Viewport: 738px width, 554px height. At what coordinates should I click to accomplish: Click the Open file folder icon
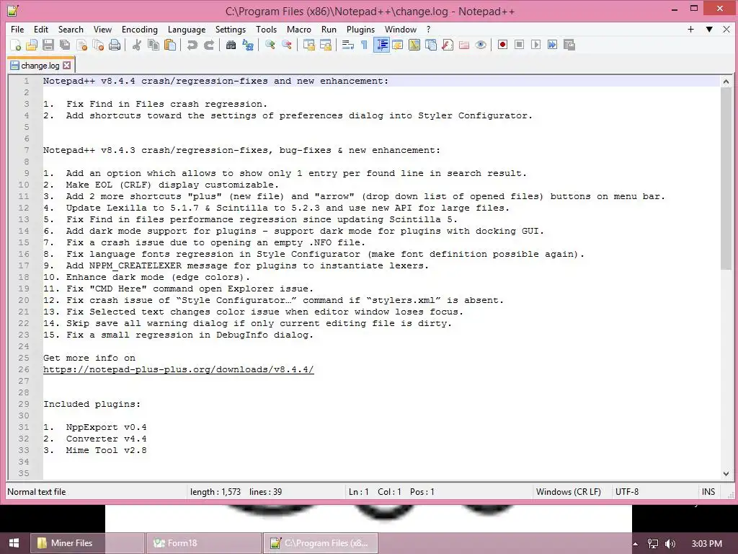[x=32, y=45]
